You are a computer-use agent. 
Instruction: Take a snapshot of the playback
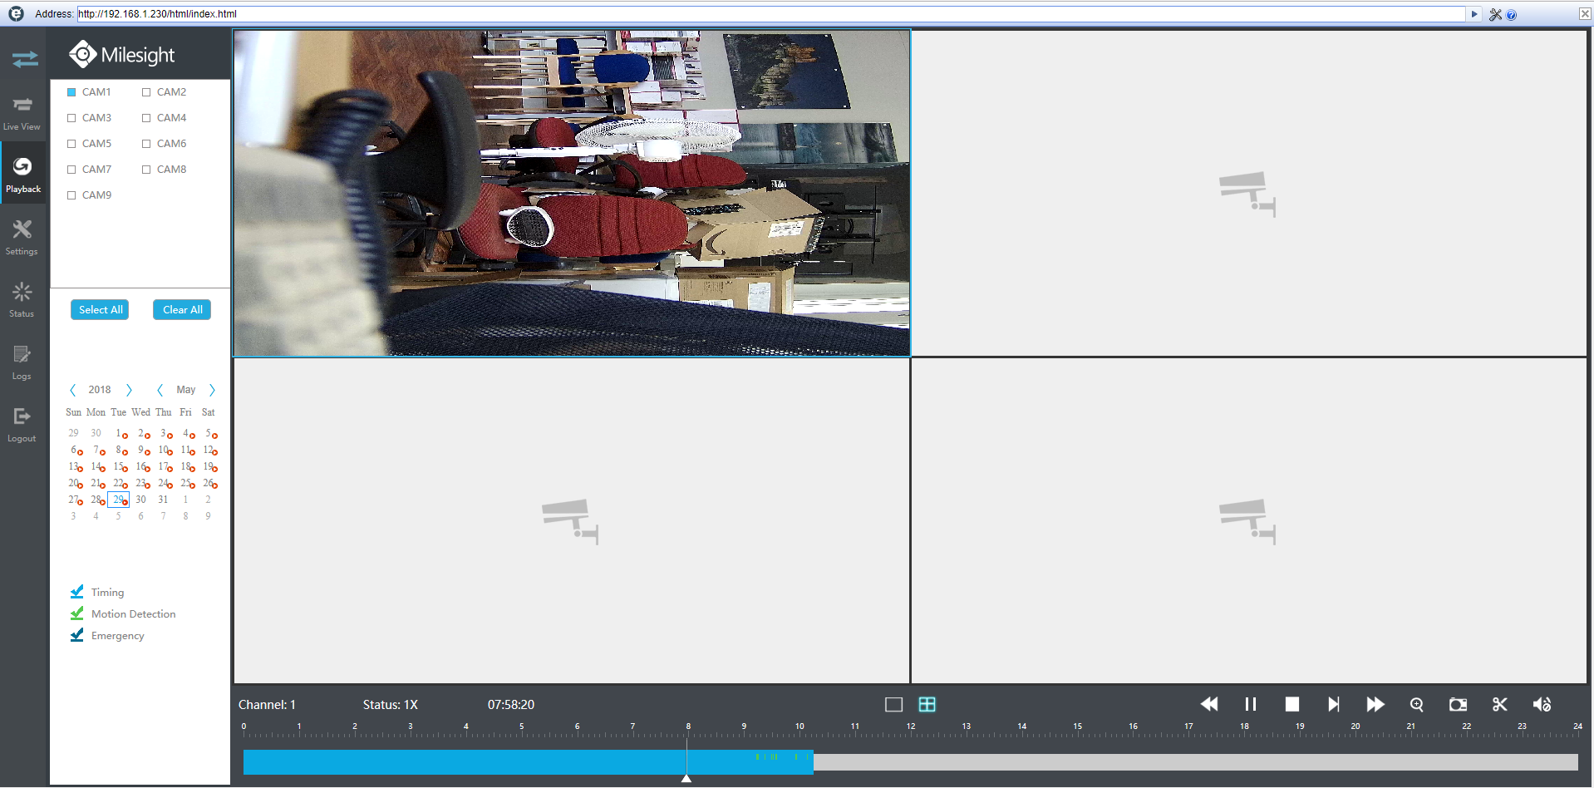(1458, 704)
